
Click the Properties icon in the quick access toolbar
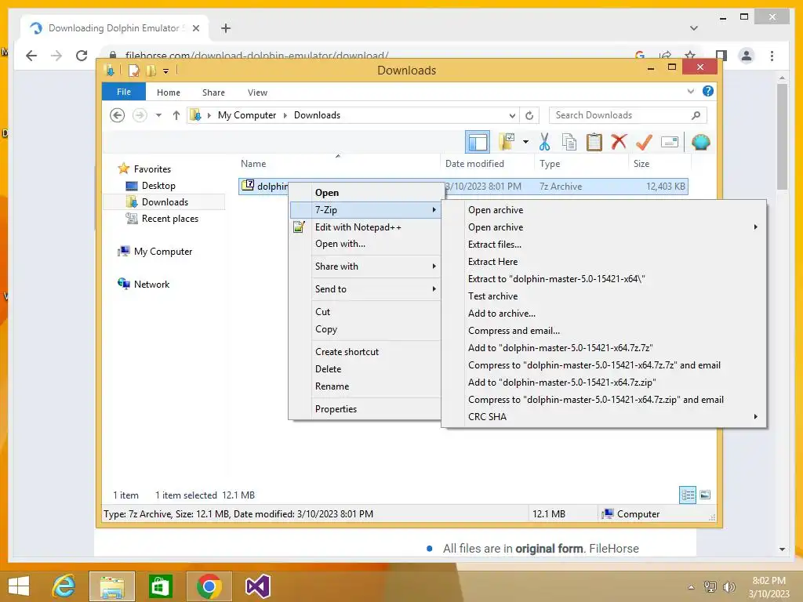[133, 70]
